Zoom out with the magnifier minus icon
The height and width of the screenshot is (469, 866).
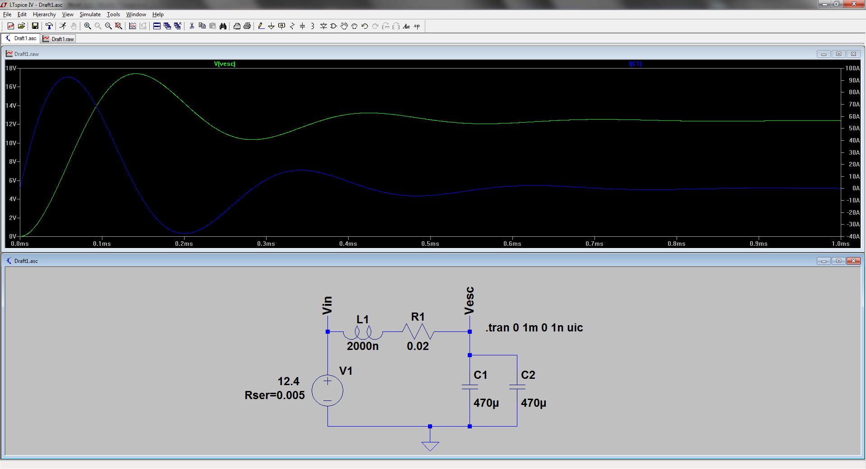pyautogui.click(x=108, y=26)
